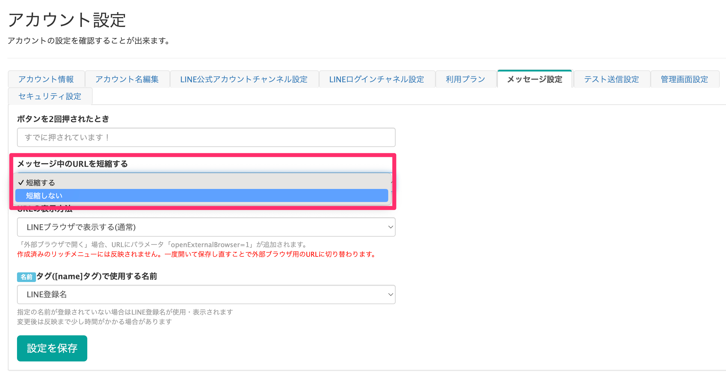The width and height of the screenshot is (726, 383).
Task: Open the アカウント情報 tab
Action: coord(46,79)
